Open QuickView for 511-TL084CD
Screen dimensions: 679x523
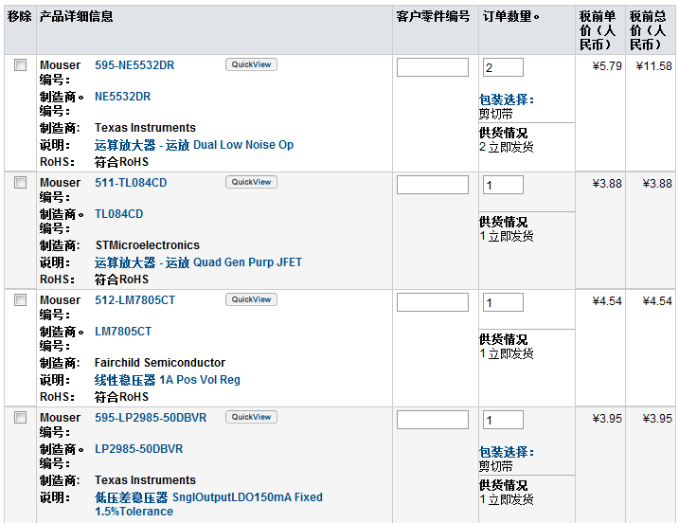[251, 182]
